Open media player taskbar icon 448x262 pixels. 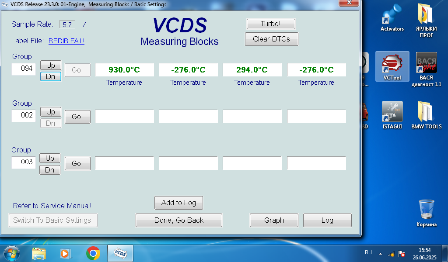point(66,253)
